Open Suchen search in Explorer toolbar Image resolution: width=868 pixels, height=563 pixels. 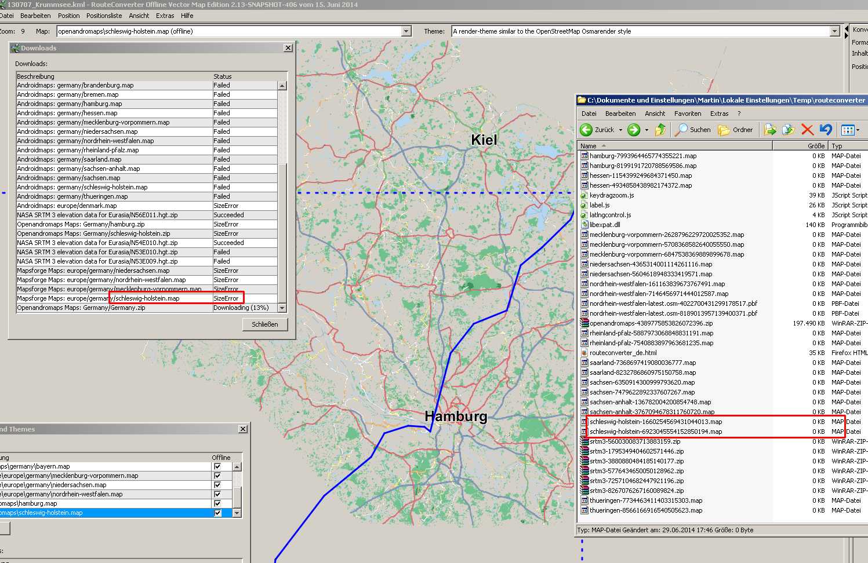click(693, 130)
